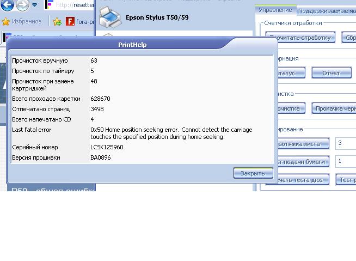Click the Отчет button
This screenshot has height=261, width=356.
click(x=332, y=73)
